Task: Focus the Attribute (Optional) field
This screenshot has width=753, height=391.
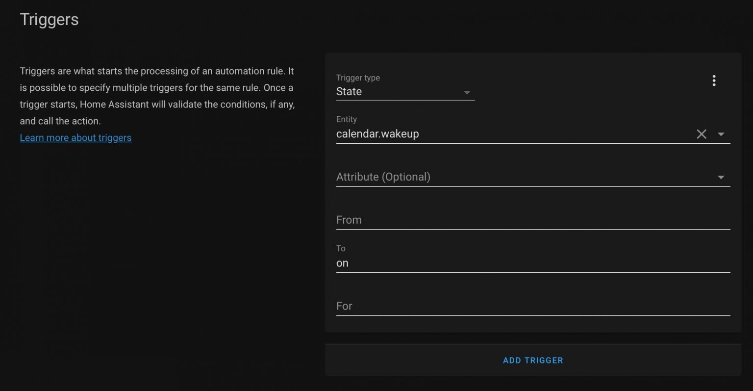Action: 520,177
